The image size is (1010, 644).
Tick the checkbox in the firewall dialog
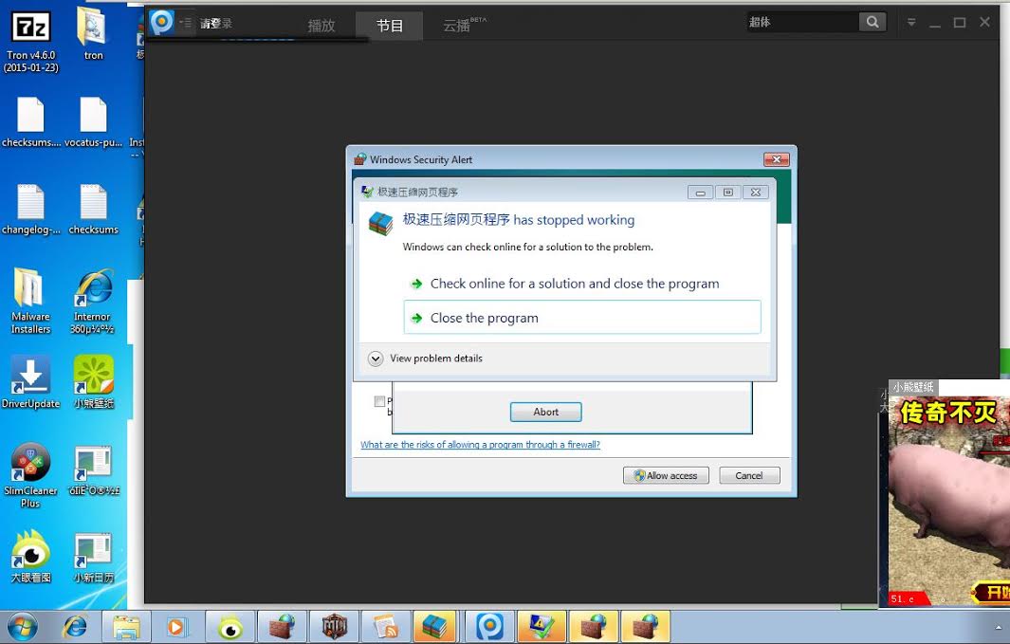tap(379, 401)
